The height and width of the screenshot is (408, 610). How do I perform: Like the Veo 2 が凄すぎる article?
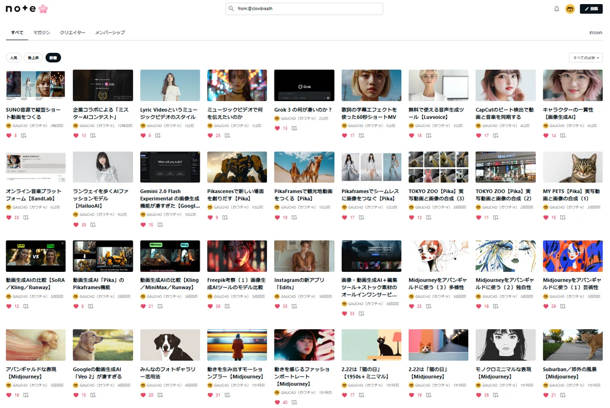(x=76, y=395)
